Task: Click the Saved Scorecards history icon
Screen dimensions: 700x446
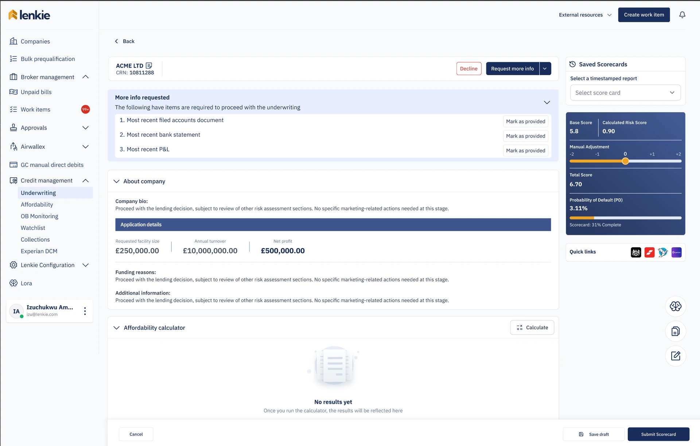Action: pos(572,64)
